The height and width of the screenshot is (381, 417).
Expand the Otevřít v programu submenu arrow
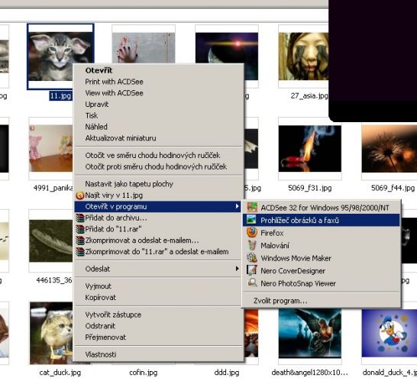237,206
